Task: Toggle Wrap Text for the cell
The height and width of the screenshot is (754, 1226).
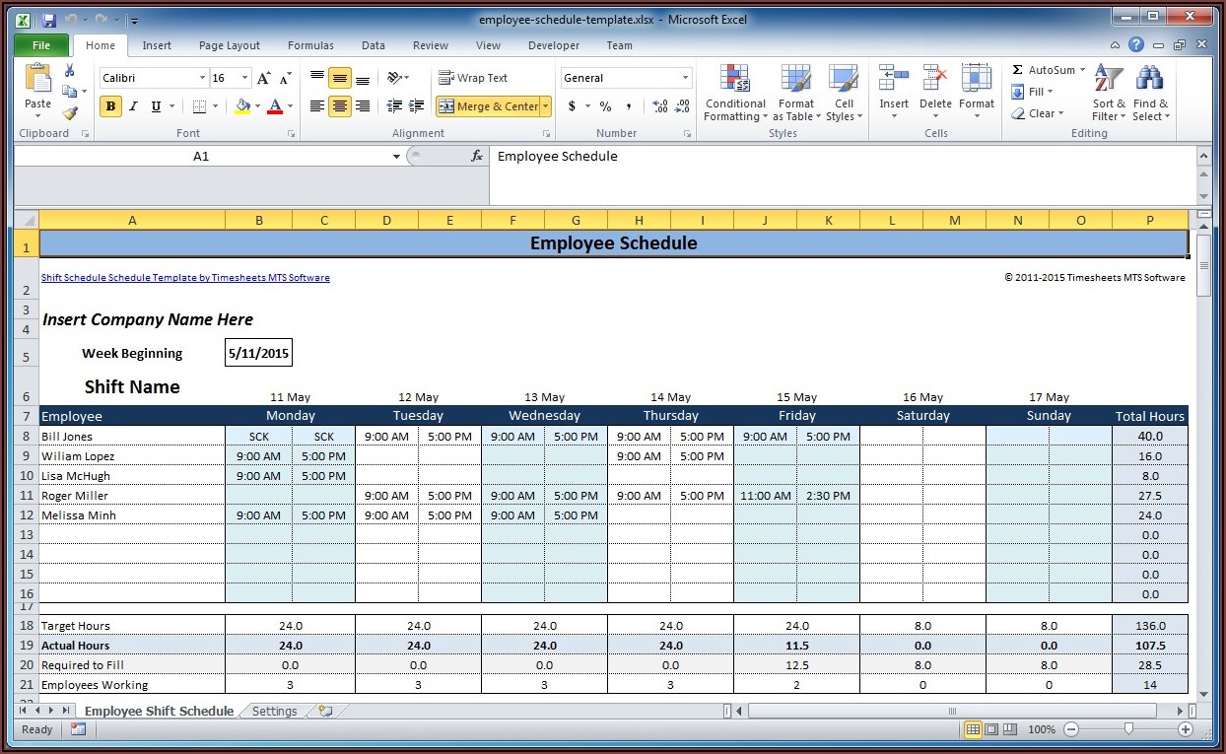Action: [x=474, y=78]
